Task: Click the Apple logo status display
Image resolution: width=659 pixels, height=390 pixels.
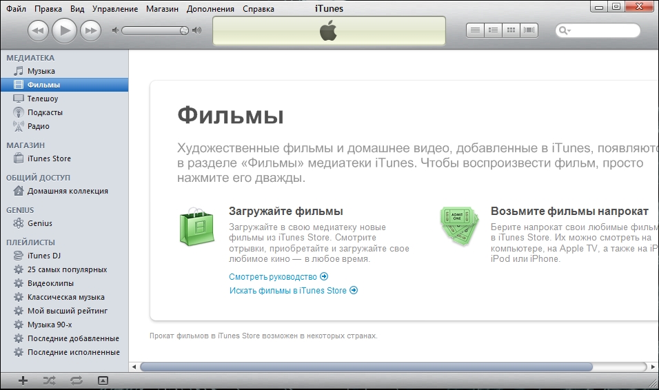Action: coord(329,31)
